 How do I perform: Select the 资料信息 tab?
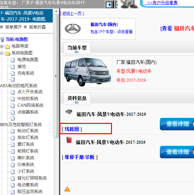77,98
